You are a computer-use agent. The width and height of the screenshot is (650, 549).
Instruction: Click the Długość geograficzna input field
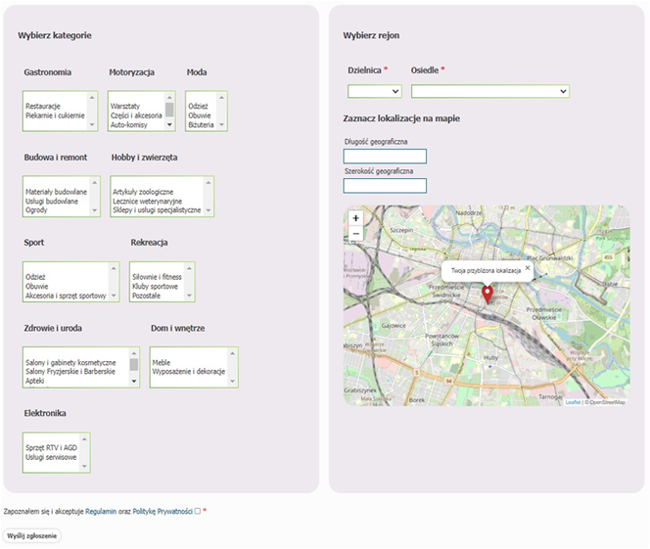point(385,157)
